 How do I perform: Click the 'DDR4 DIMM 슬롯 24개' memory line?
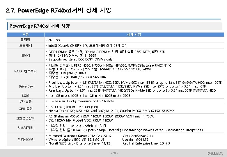[107, 52]
